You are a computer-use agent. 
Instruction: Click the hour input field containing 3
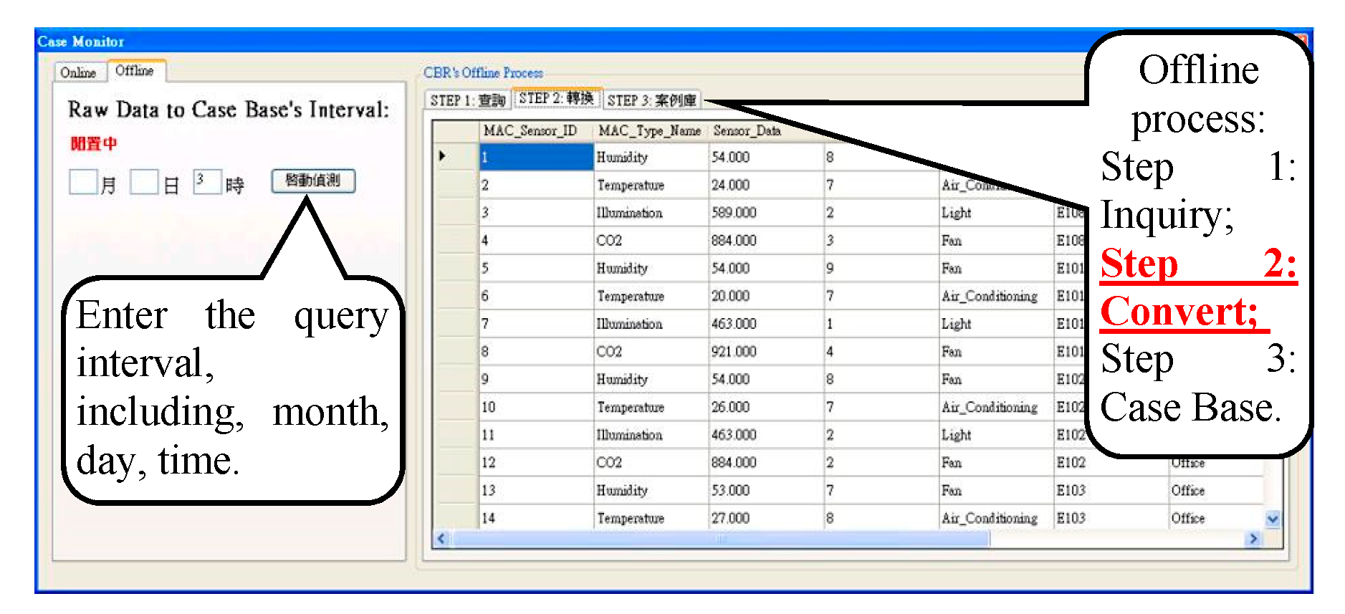(207, 181)
